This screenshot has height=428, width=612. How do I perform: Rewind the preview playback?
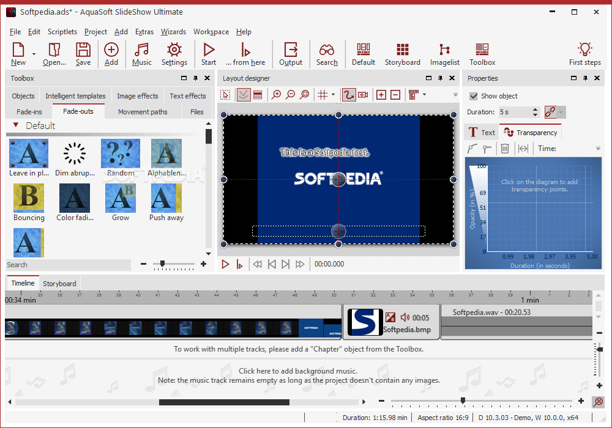tap(257, 264)
